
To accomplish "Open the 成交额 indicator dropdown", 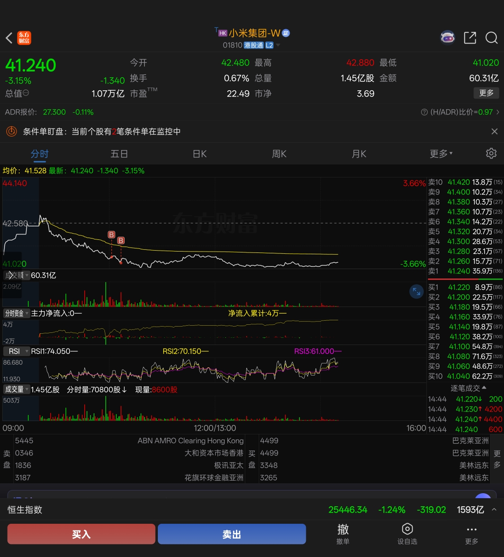I will pos(17,275).
